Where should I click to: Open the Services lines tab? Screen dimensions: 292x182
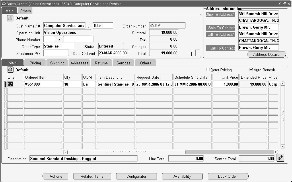click(x=123, y=63)
